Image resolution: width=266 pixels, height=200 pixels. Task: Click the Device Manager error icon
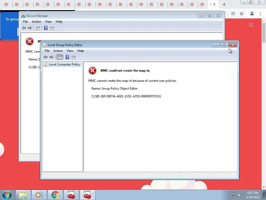(x=30, y=41)
